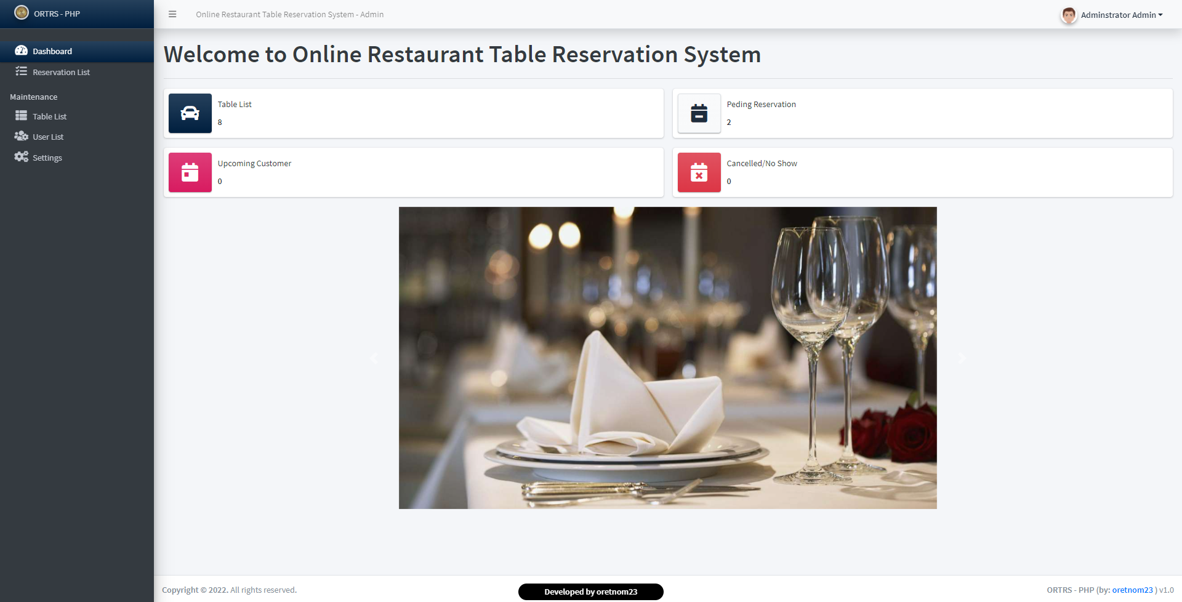The image size is (1182, 602).
Task: Click the Settings gears icon
Action: (x=22, y=157)
